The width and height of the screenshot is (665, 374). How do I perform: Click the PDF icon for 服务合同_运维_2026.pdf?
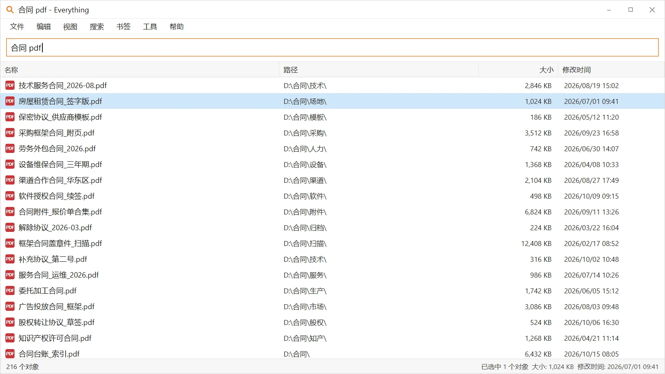point(10,275)
